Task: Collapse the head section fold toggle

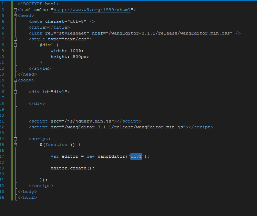Action: [x=15, y=16]
